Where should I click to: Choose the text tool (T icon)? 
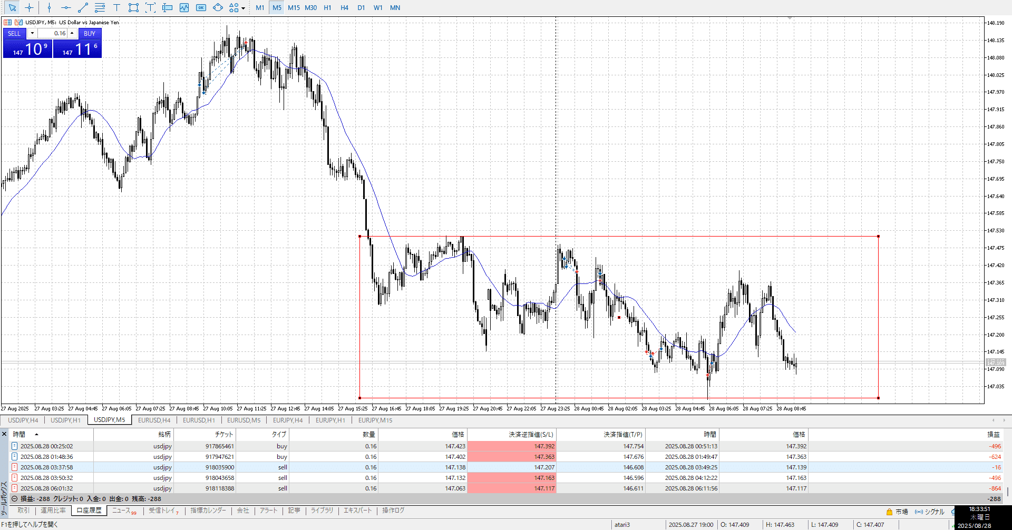pos(116,7)
